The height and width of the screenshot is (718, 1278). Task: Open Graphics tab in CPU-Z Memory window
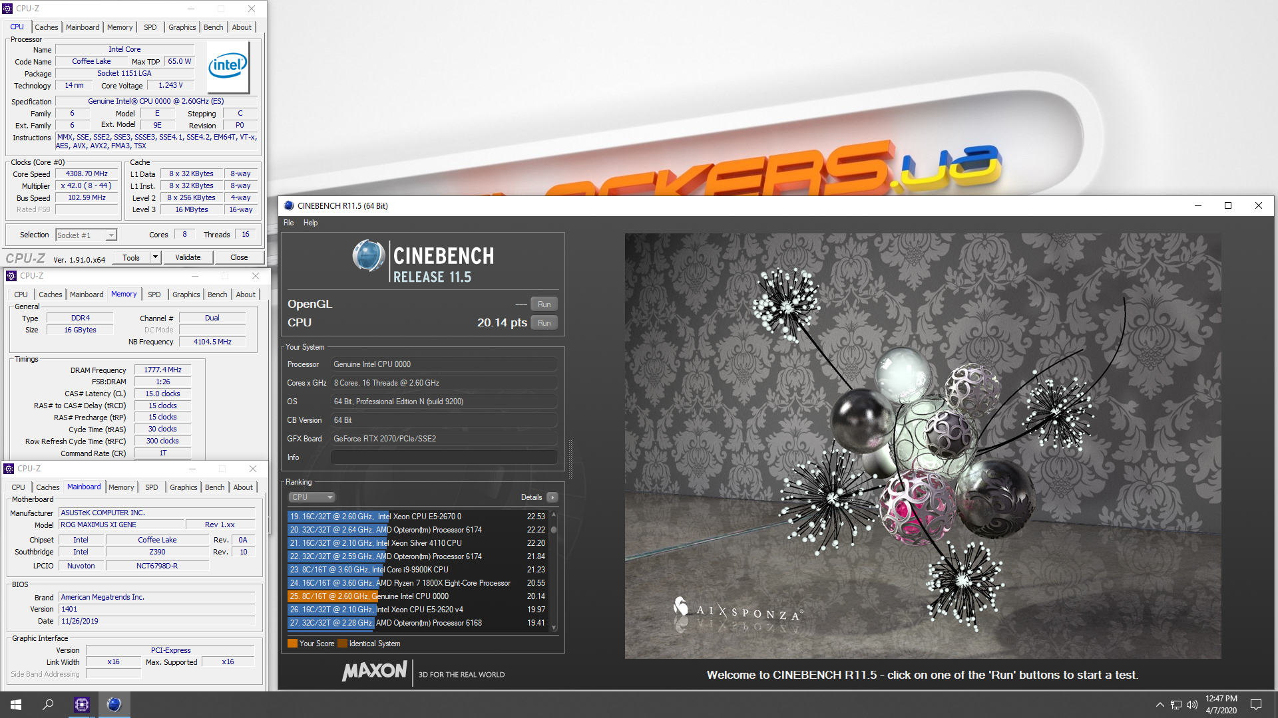point(186,295)
